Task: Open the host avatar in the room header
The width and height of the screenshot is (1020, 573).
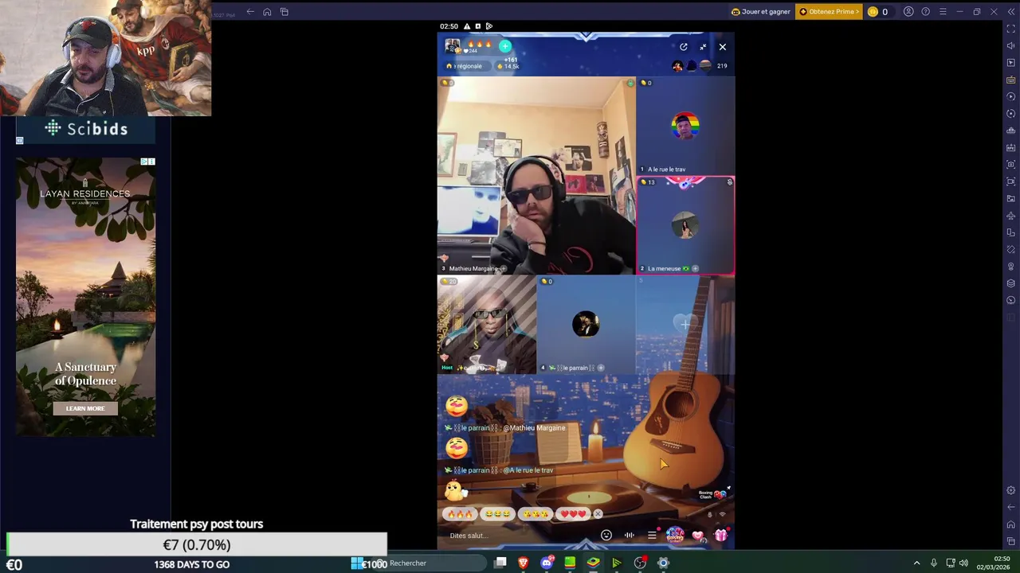Action: point(452,47)
